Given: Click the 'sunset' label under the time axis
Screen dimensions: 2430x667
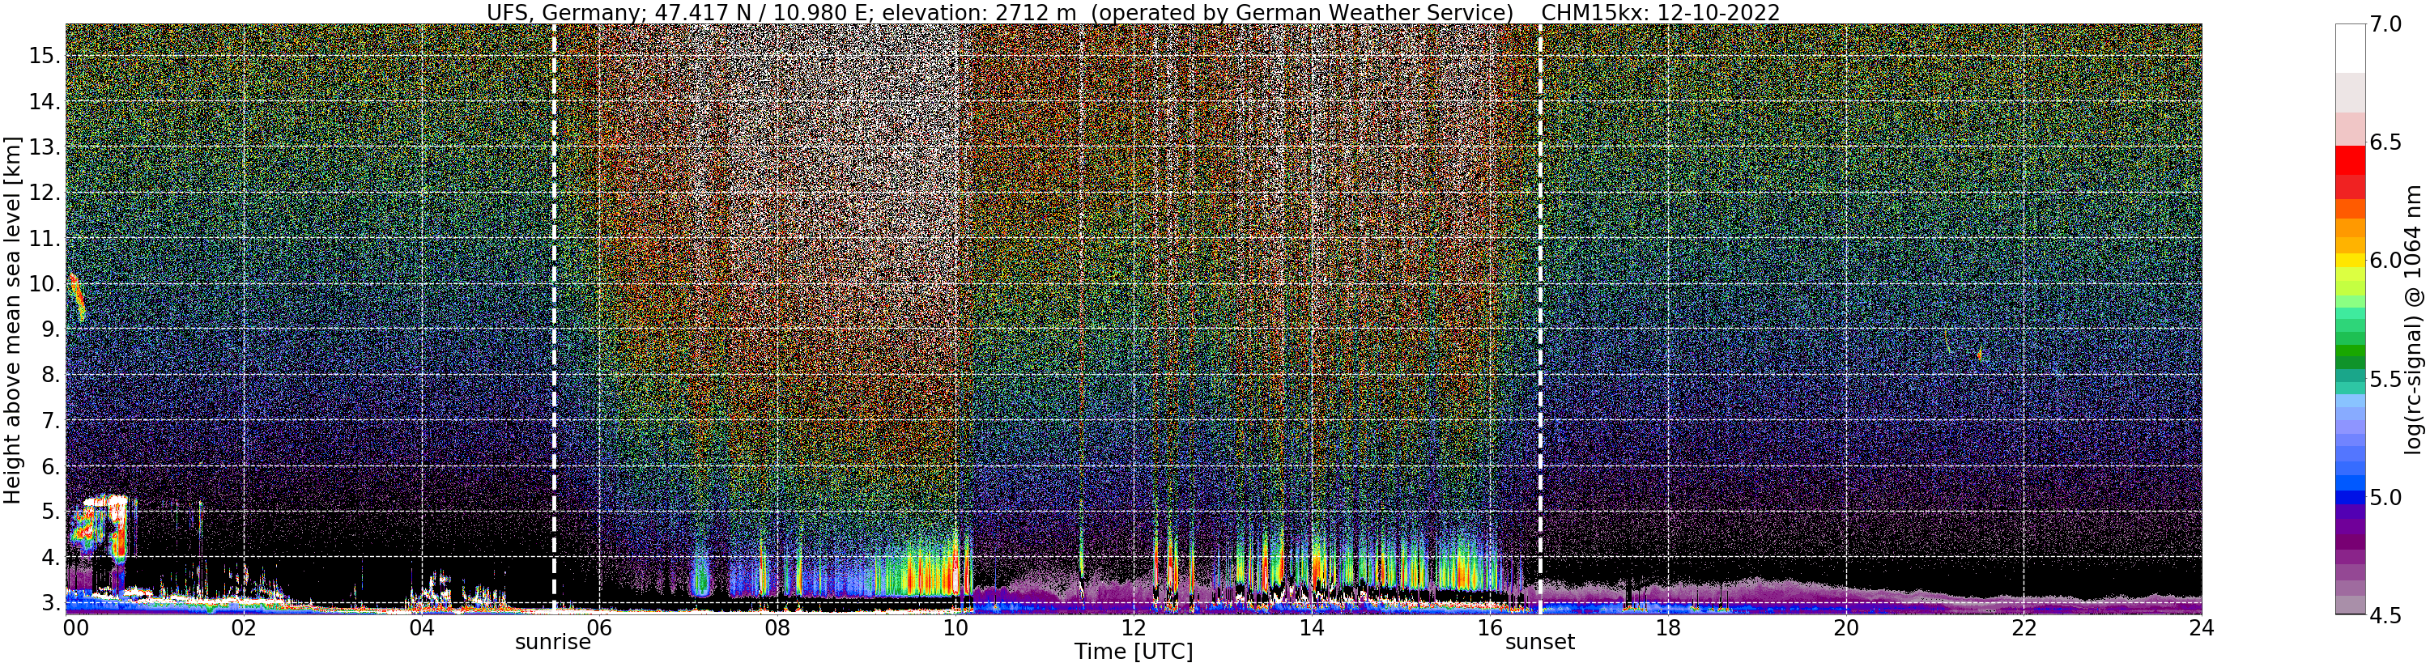Looking at the screenshot, I should pos(1539,643).
